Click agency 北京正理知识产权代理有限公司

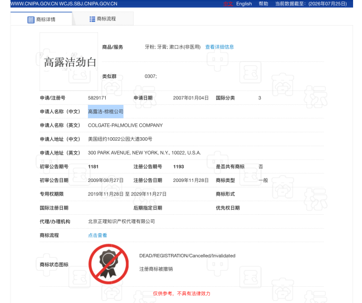[x=121, y=222]
